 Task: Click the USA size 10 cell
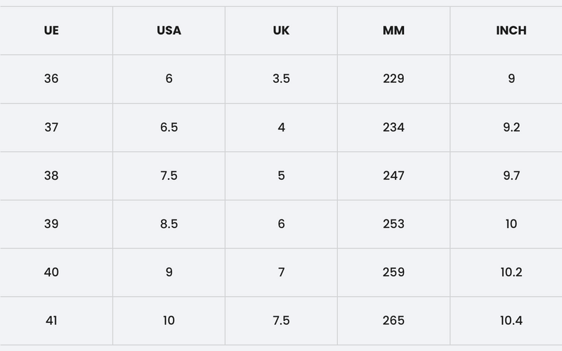[x=169, y=321]
